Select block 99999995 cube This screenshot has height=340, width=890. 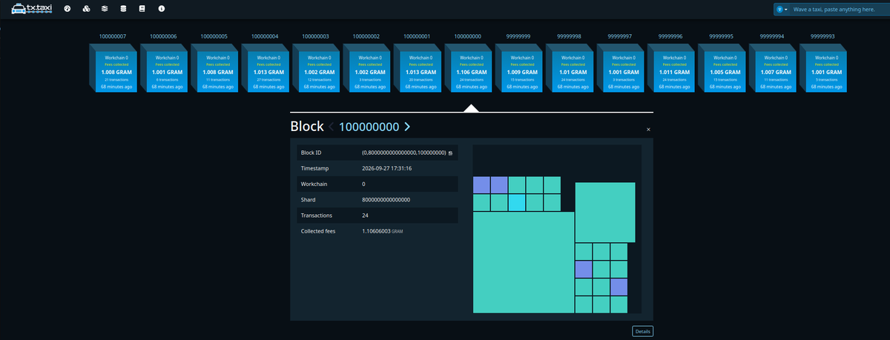(723, 68)
